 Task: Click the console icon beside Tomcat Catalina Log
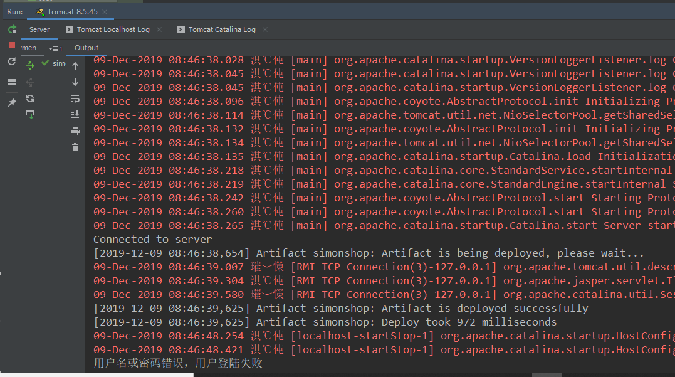point(181,29)
